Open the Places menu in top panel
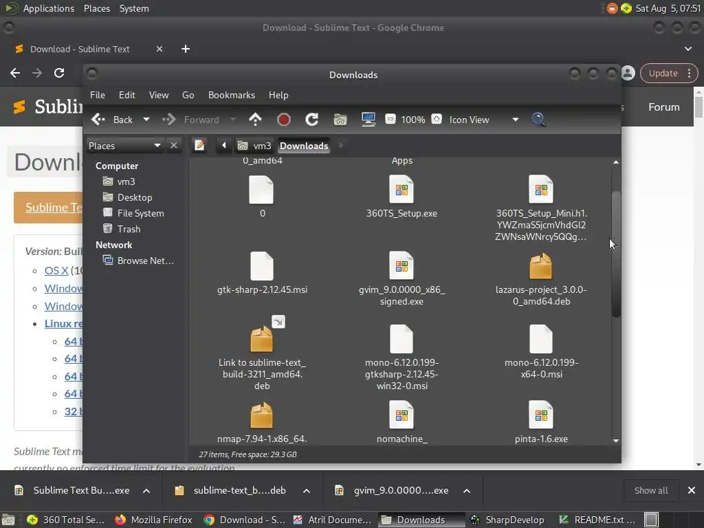Screen dimensions: 704x528 click(x=96, y=8)
